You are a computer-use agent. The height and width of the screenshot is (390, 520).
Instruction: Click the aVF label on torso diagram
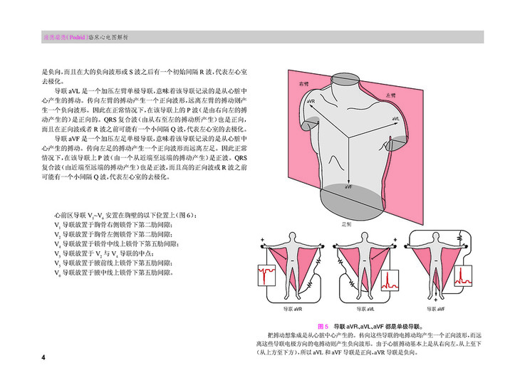point(348,185)
